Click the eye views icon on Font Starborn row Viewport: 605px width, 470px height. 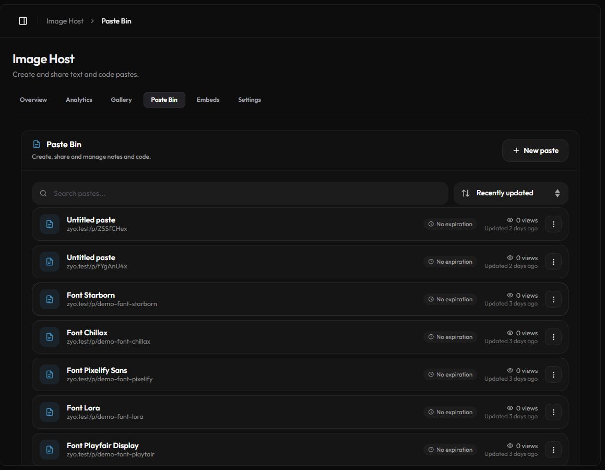click(509, 295)
